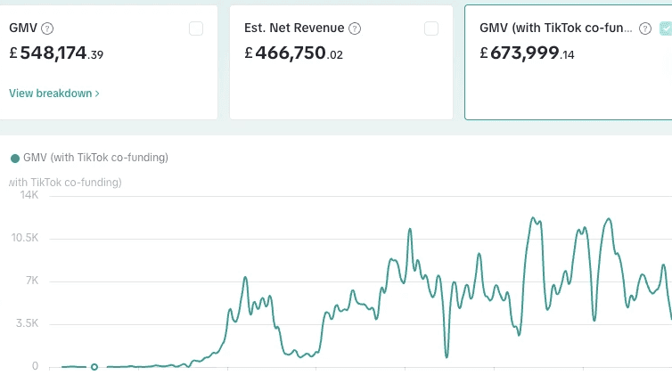Uncheck the GMV (with TikTok co-funding) checkbox
Image resolution: width=672 pixels, height=375 pixels.
[x=666, y=29]
